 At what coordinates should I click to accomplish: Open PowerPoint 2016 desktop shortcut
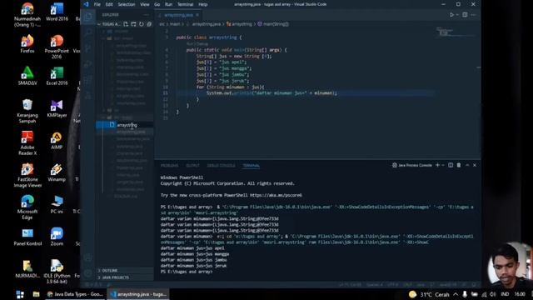pyautogui.click(x=57, y=47)
